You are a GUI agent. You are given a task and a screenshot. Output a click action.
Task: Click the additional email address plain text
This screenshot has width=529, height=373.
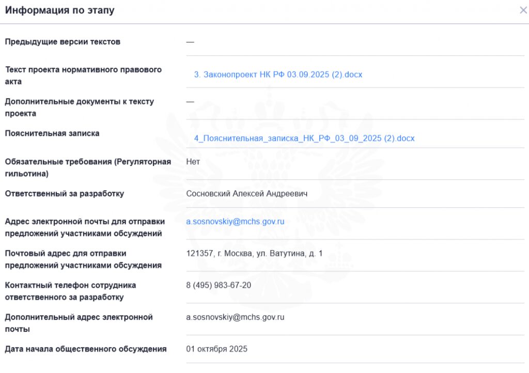[235, 317]
